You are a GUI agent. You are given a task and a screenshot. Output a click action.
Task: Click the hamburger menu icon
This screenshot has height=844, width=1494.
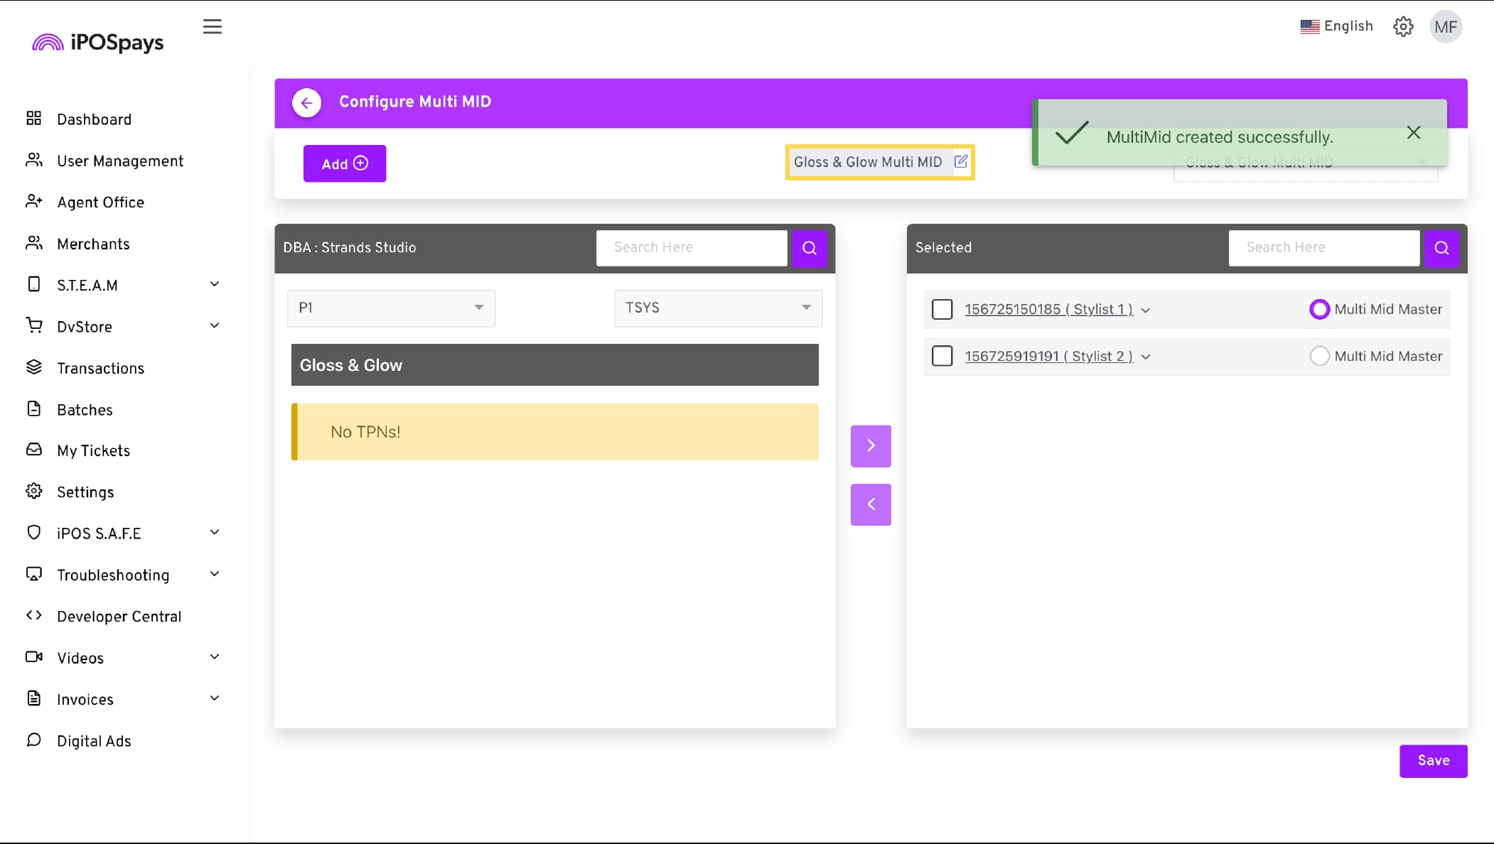pyautogui.click(x=212, y=27)
